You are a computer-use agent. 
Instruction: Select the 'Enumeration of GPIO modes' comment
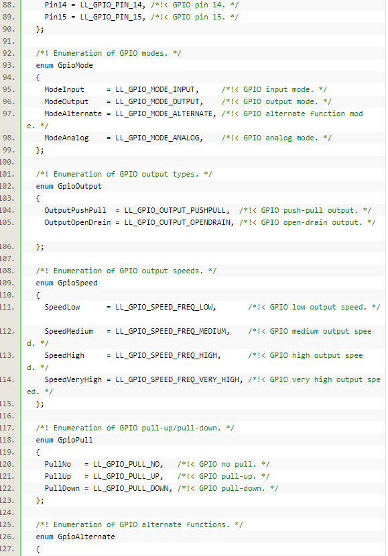point(109,53)
